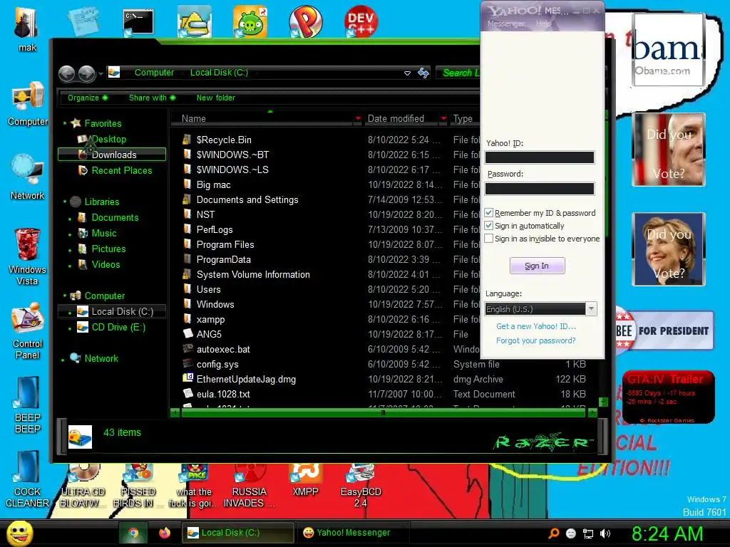
Task: Select the xampp folder
Action: coord(210,319)
